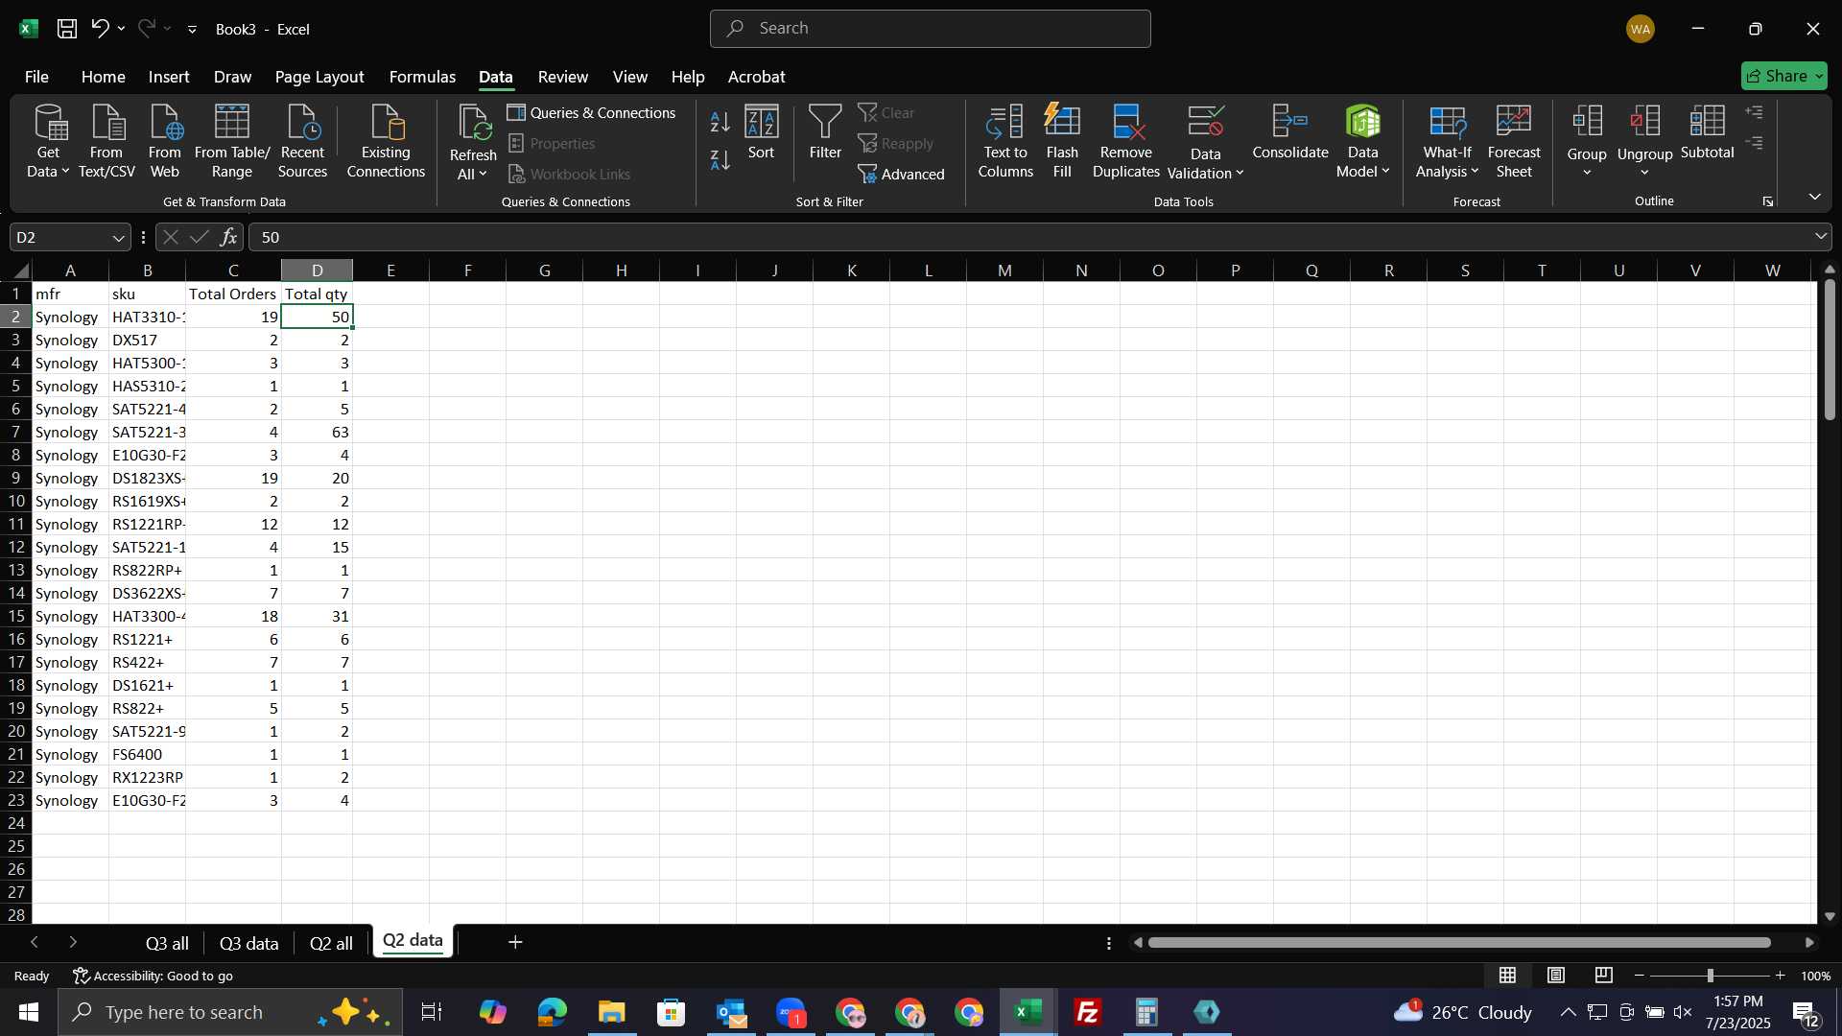Switch to Page Break Preview
1842x1036 pixels.
1604,976
